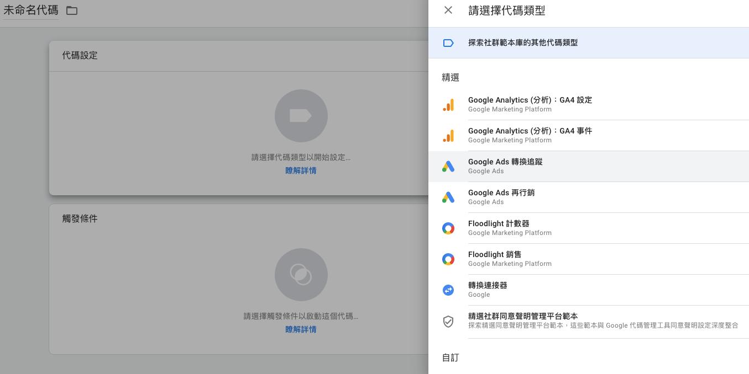Click the 自訂 section heading

click(x=451, y=358)
